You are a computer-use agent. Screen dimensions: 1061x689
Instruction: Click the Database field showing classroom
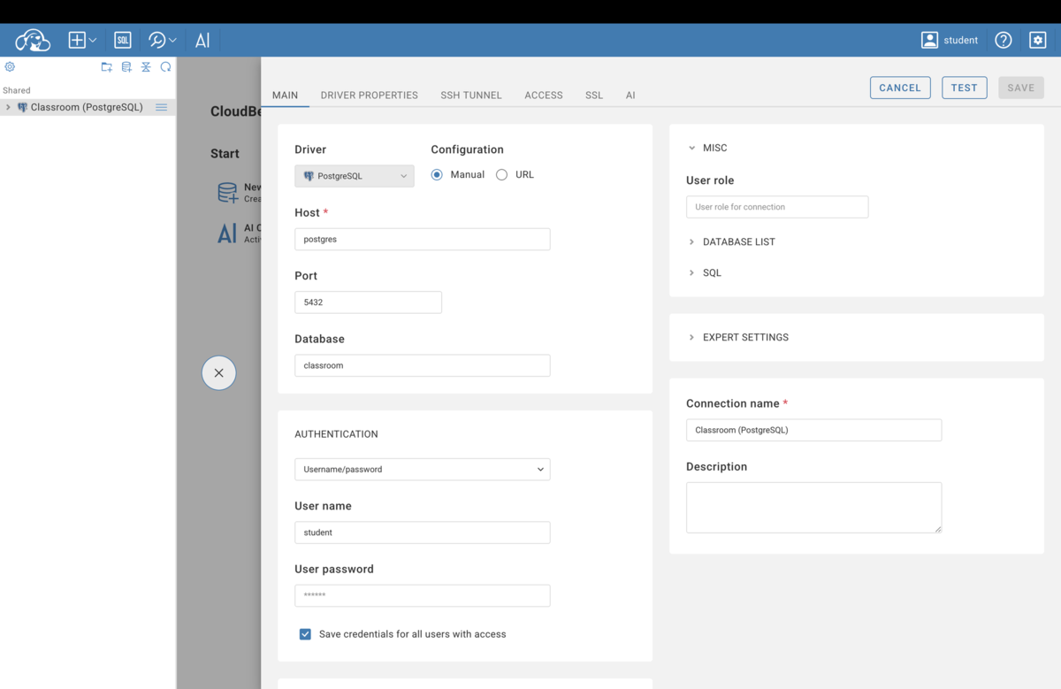(422, 365)
